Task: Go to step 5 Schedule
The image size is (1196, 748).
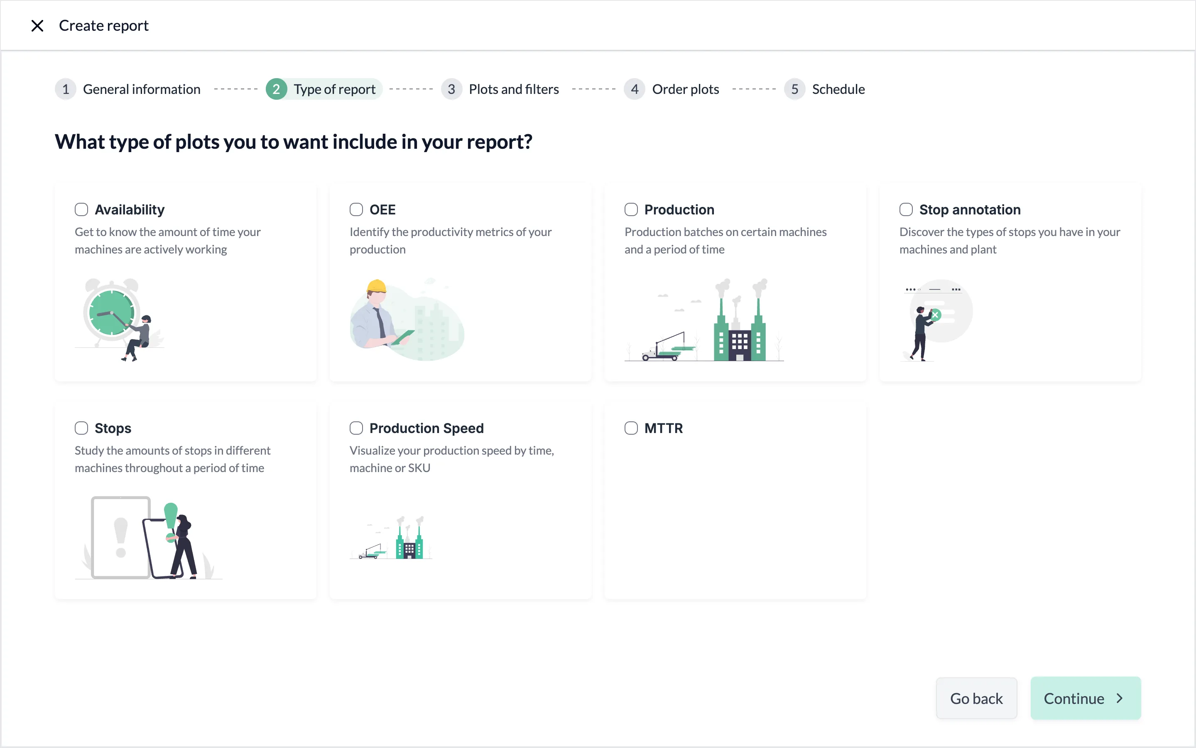Action: (824, 89)
